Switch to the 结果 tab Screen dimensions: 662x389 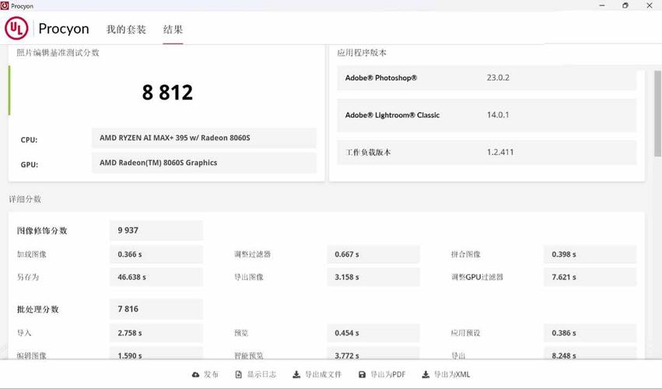click(x=173, y=29)
